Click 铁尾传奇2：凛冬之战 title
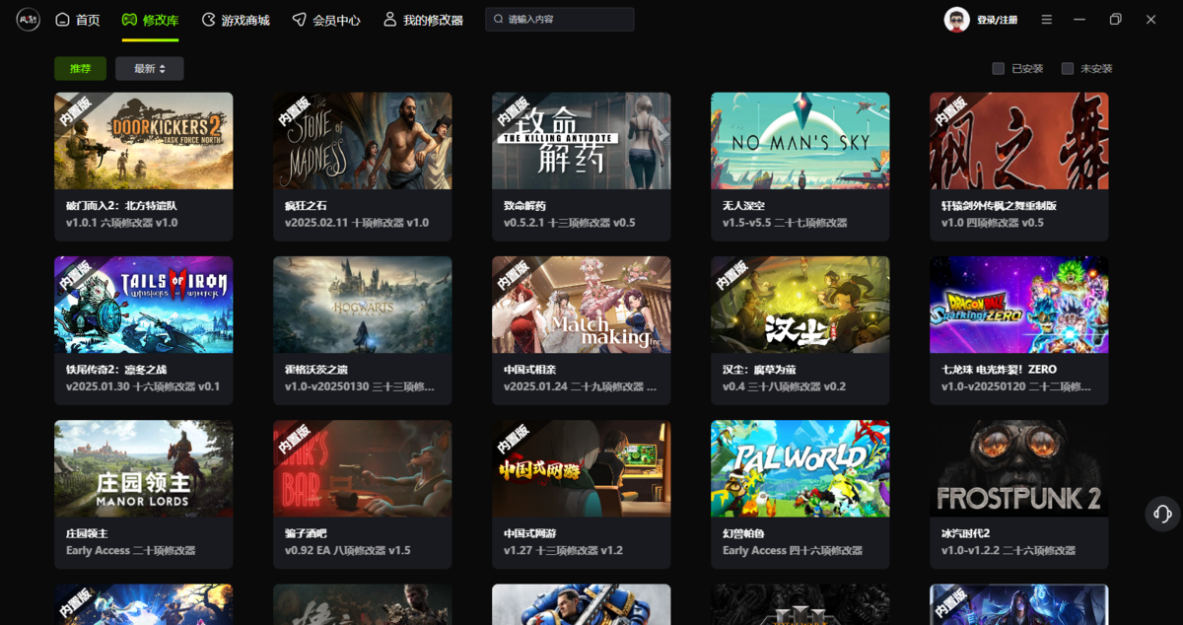The width and height of the screenshot is (1183, 625). [x=114, y=369]
